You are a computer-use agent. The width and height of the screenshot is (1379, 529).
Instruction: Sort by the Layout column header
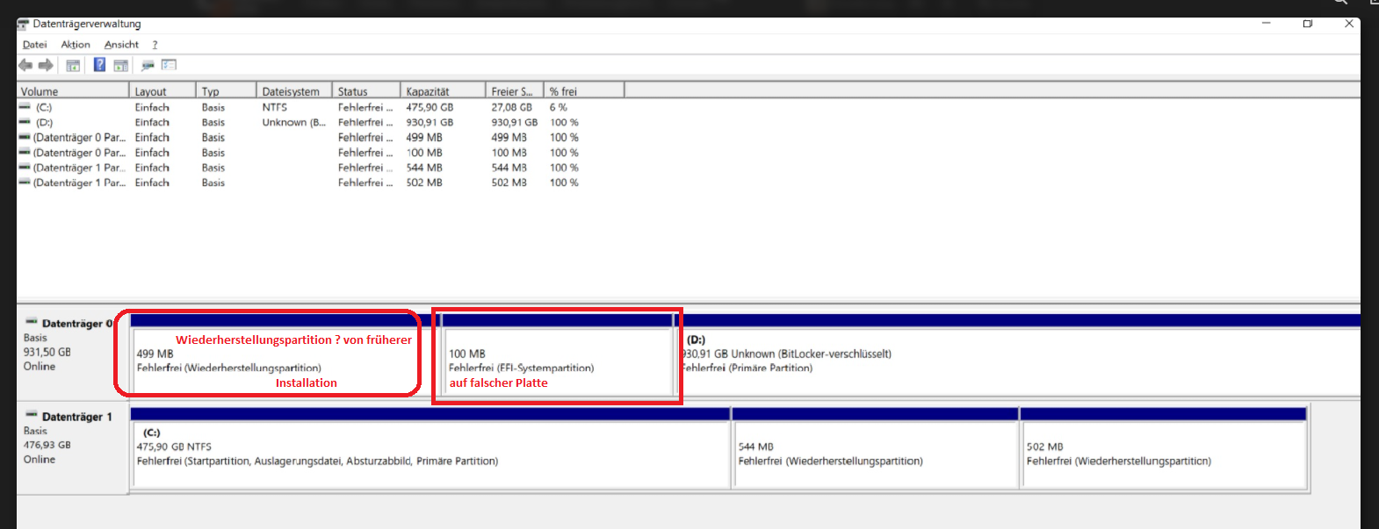[163, 91]
